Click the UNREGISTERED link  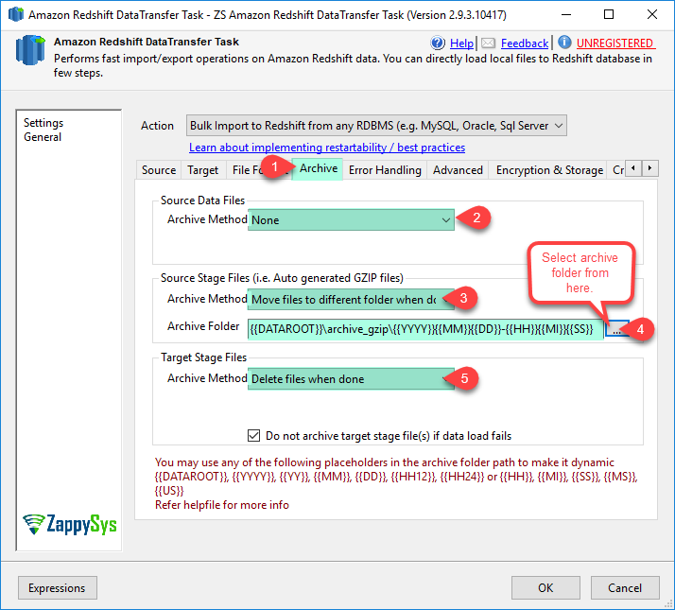[614, 44]
